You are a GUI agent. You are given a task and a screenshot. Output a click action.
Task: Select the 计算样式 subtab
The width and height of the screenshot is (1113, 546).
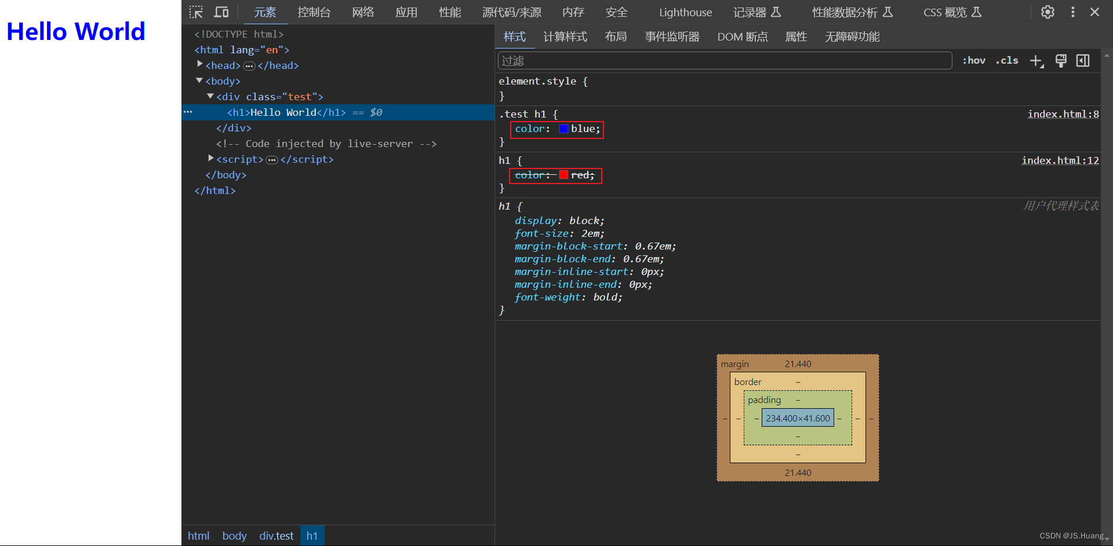565,36
